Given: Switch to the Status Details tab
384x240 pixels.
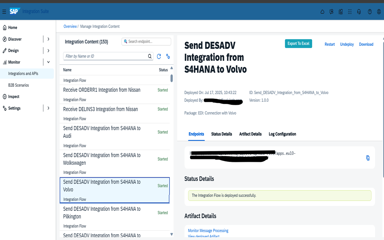Looking at the screenshot, I should coord(222,134).
